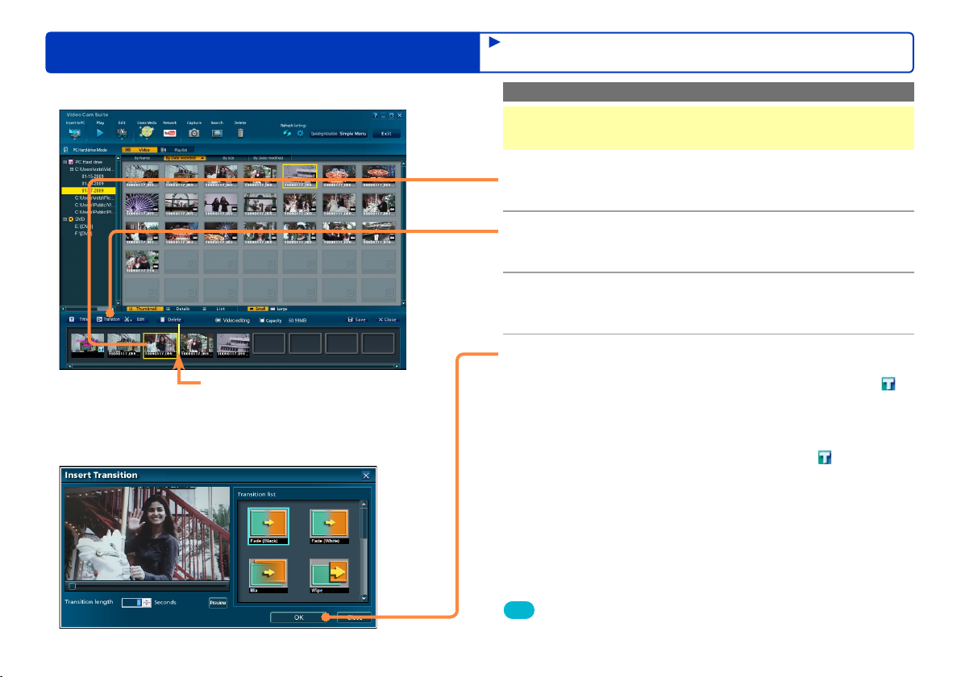Choose Mix transition
Screen dimensions: 961x677
(x=268, y=575)
